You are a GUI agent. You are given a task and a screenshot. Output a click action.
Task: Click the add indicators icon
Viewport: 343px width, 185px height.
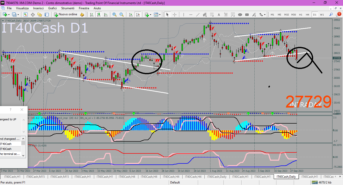click(147, 15)
